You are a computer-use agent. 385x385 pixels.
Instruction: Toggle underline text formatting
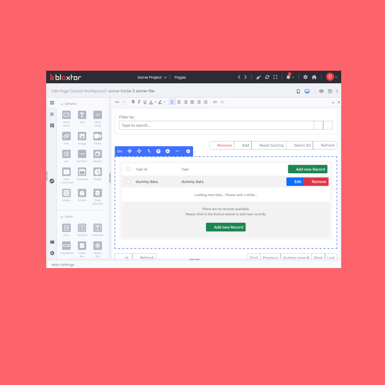tap(145, 102)
